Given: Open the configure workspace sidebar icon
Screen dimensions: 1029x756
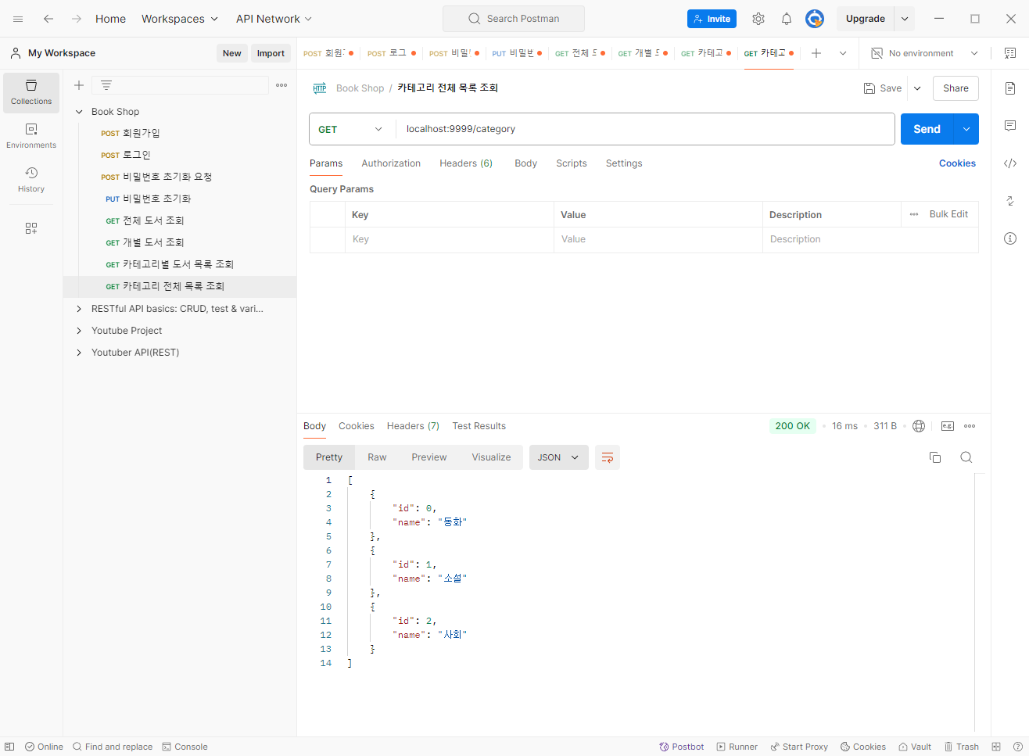Looking at the screenshot, I should pos(31,228).
